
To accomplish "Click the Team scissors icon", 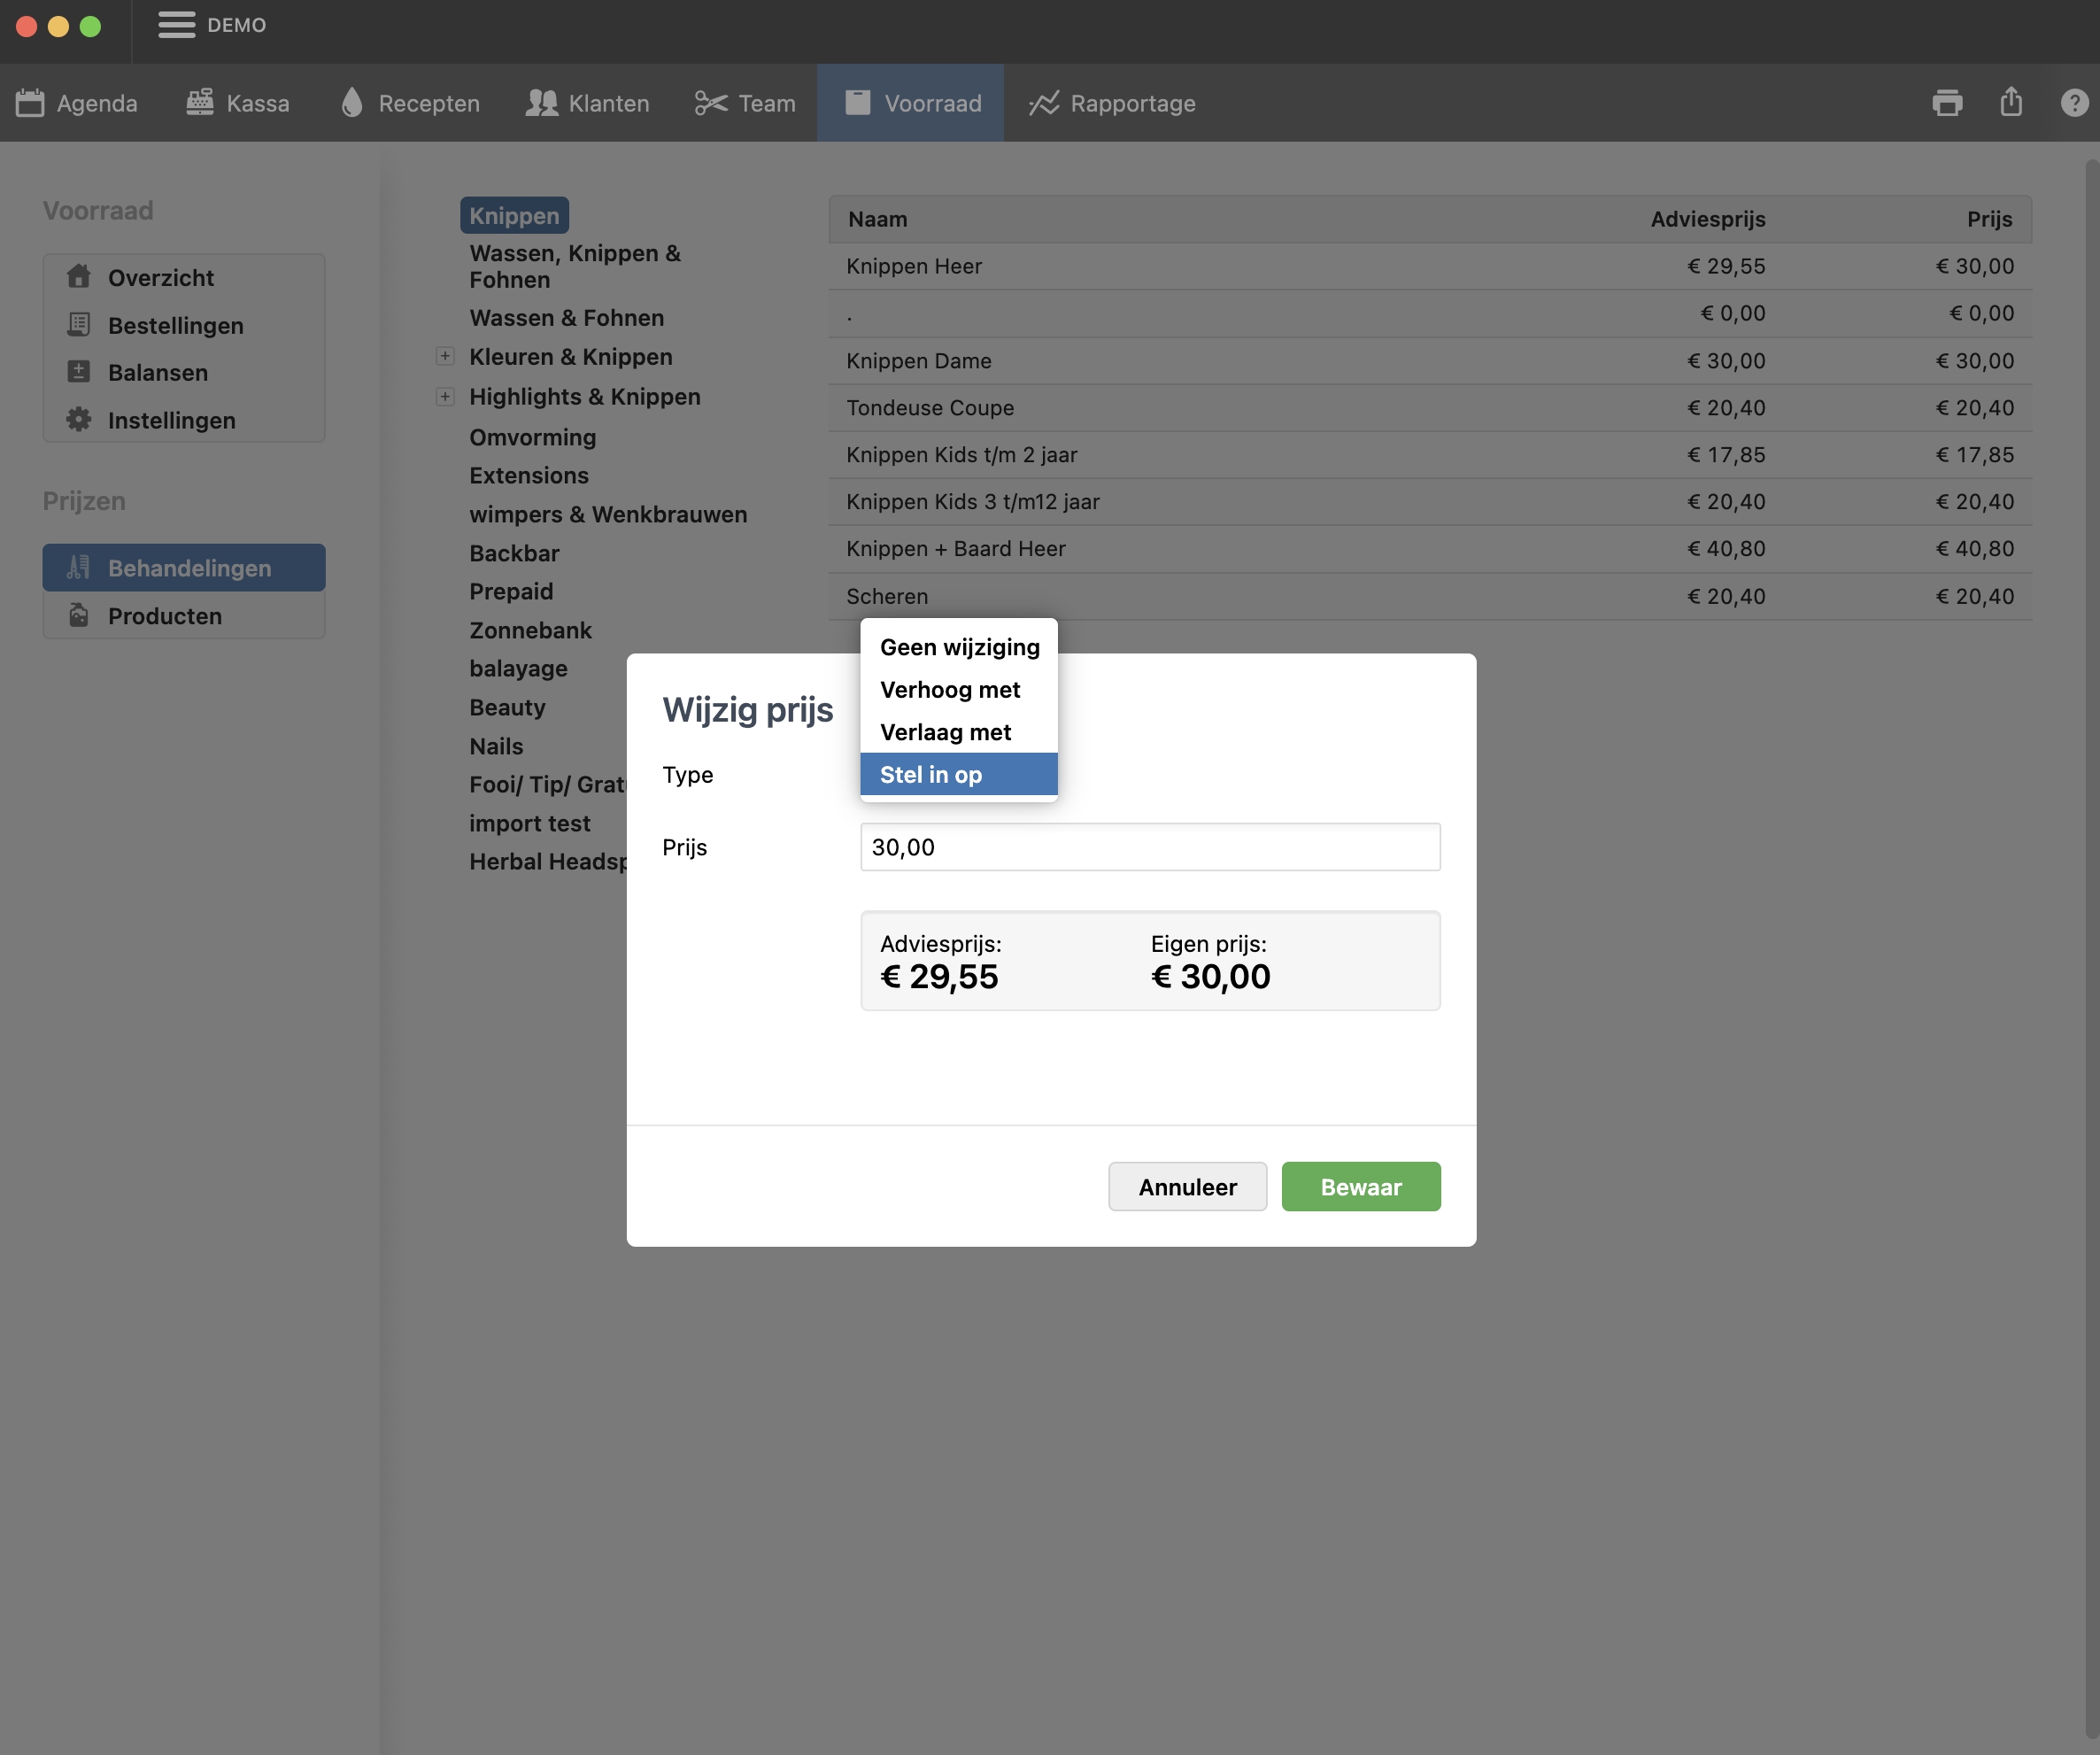I will [x=710, y=103].
